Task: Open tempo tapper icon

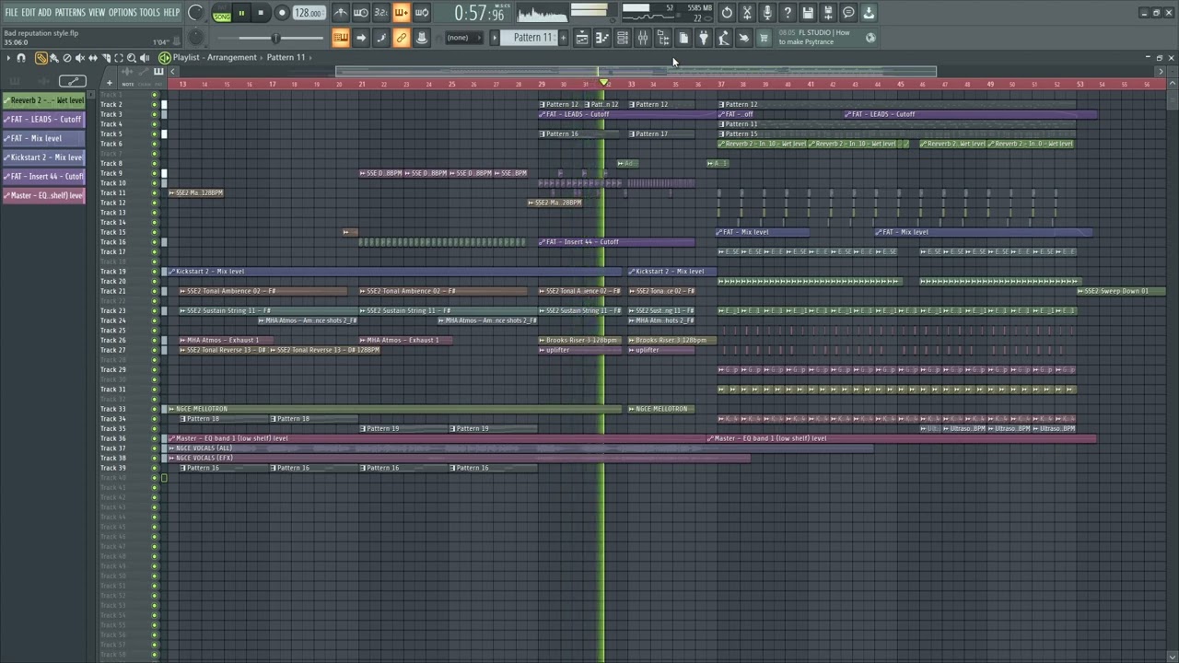Action: [x=724, y=38]
